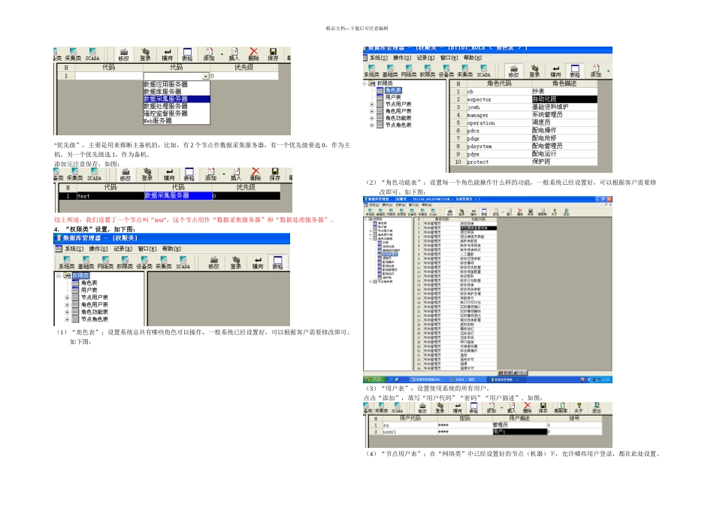Click the 角色描述 column header
714x505 pixels.
click(x=564, y=83)
